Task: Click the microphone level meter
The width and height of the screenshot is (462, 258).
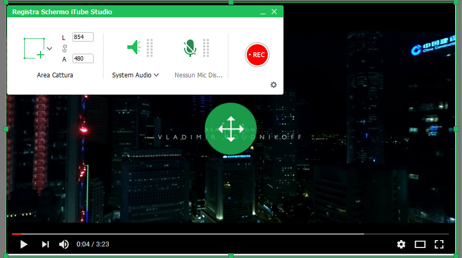Action: pyautogui.click(x=206, y=48)
